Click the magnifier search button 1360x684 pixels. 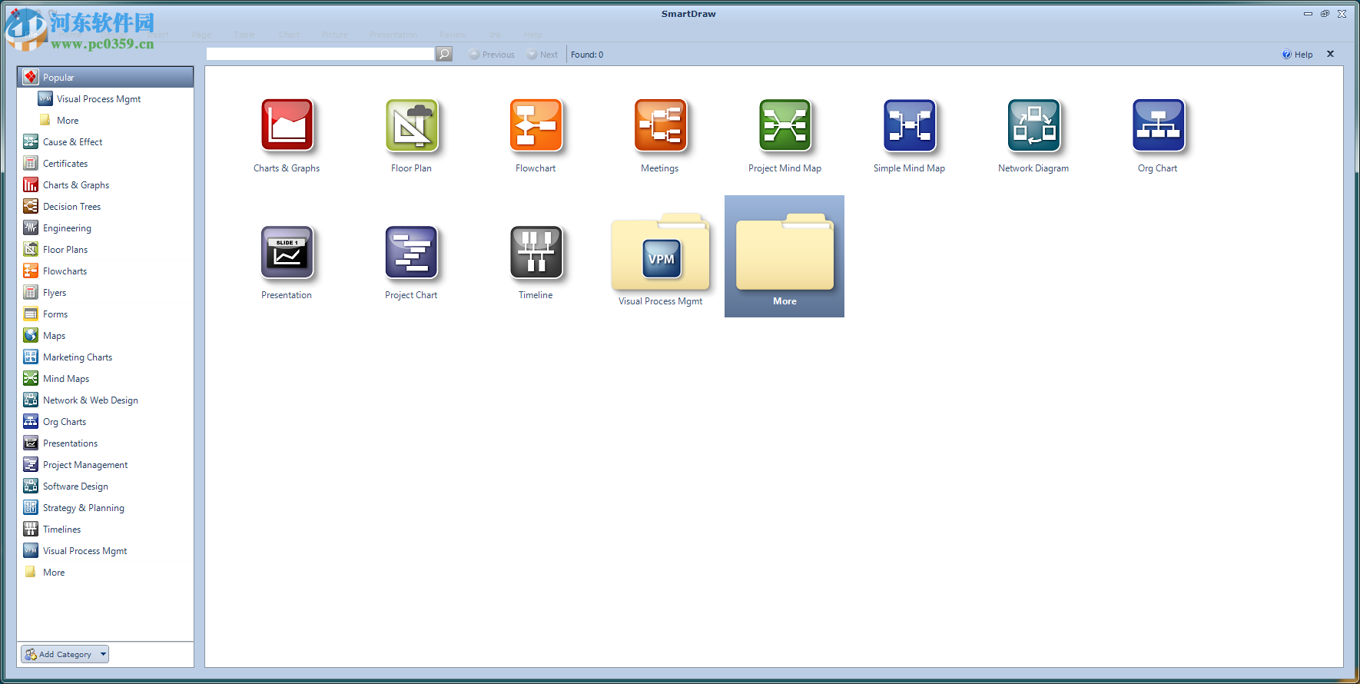[443, 54]
